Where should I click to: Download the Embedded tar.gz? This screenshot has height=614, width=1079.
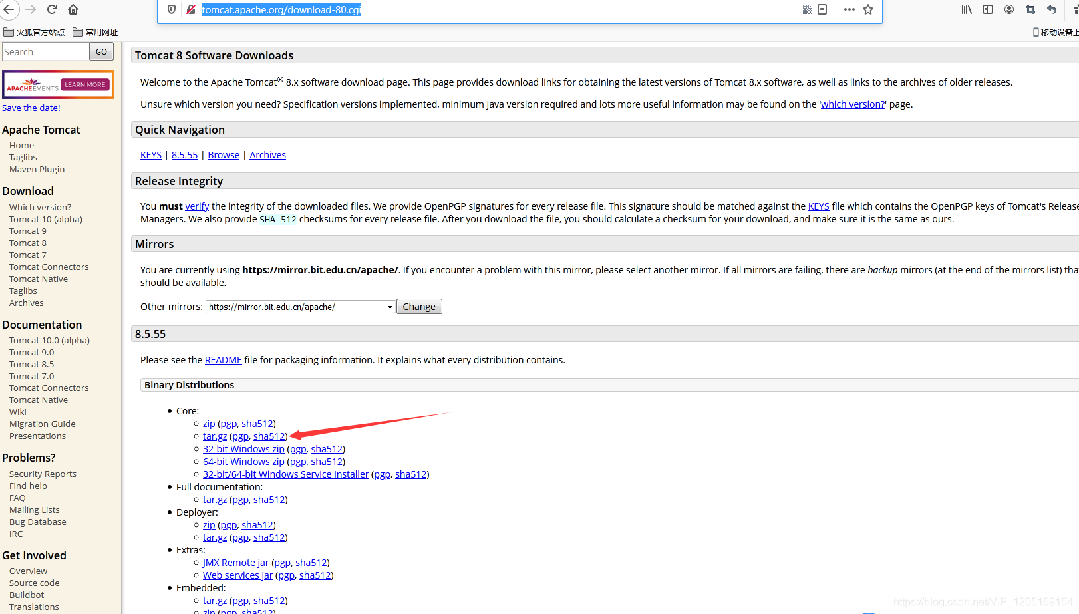[x=215, y=601]
